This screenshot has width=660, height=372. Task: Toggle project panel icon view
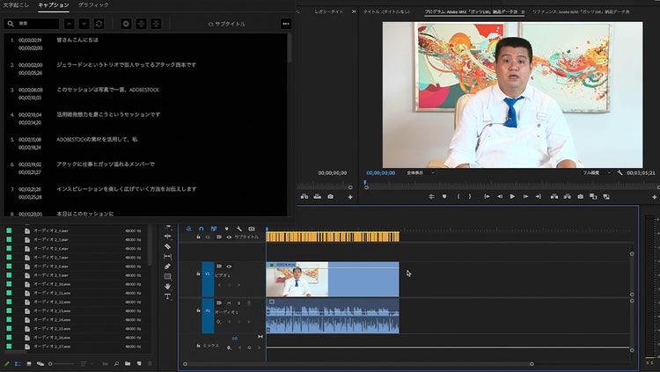pos(29,363)
